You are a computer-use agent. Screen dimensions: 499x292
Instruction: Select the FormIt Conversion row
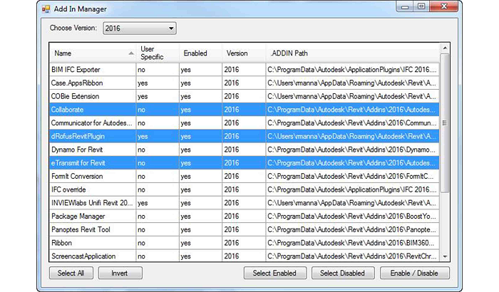(244, 177)
